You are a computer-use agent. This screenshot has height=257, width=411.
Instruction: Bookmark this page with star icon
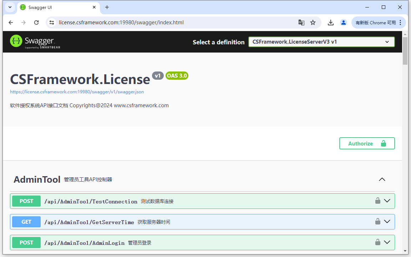coord(313,23)
